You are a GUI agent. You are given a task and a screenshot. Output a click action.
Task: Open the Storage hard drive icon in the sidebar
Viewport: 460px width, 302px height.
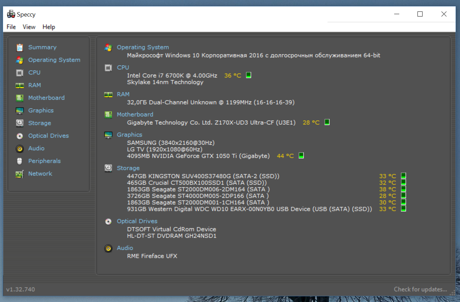click(20, 123)
